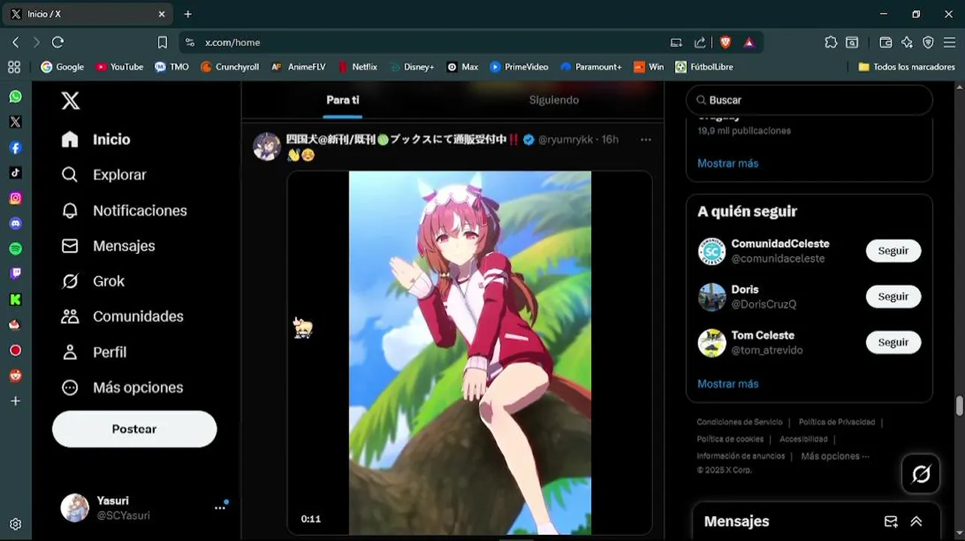
Task: Click Mostrar más under A quién seguir
Action: click(728, 384)
